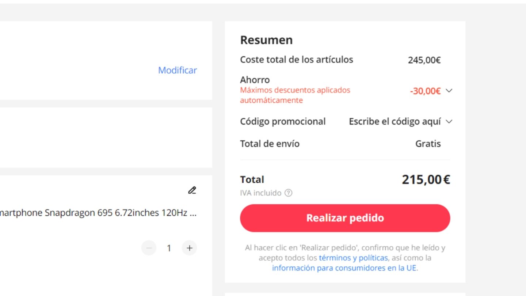526x296 pixels.
Task: Expand the Código promocional chevron
Action: tap(449, 121)
